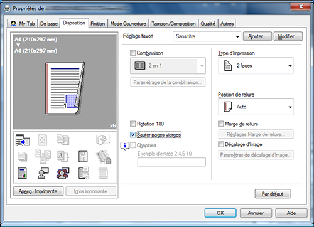Switch to the Finition tab
The width and height of the screenshot is (314, 227).
coord(98,23)
